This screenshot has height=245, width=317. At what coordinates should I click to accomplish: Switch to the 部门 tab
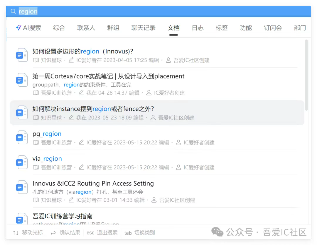point(300,28)
